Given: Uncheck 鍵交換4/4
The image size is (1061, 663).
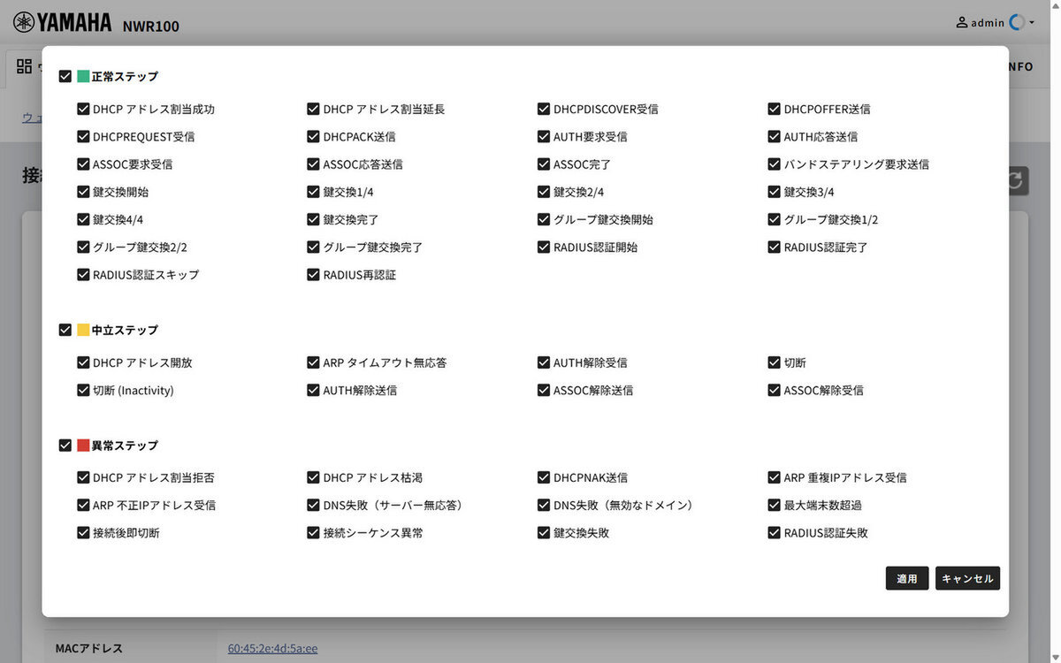Looking at the screenshot, I should (x=83, y=219).
